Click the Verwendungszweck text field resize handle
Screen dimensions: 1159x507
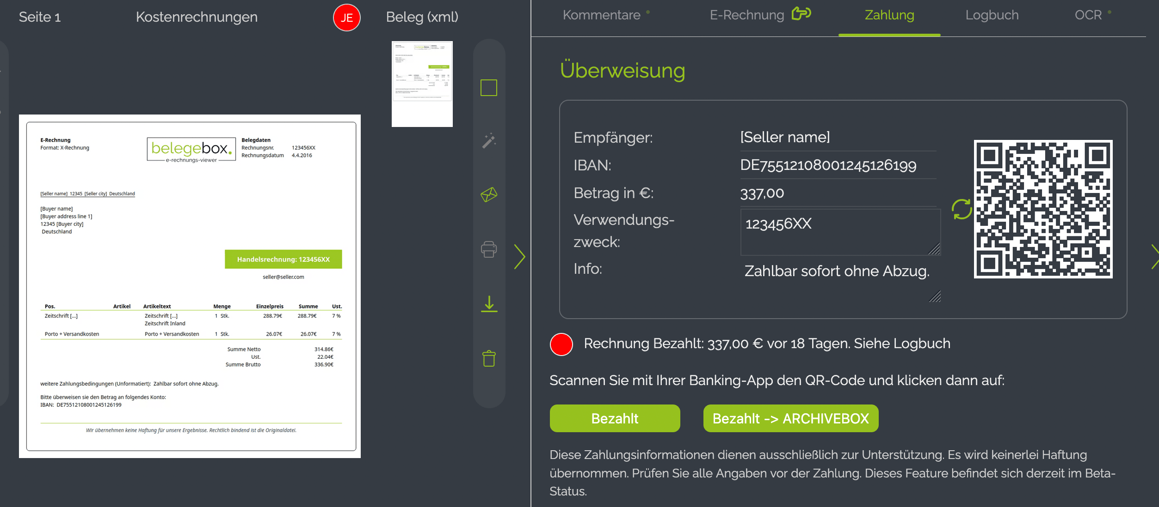(x=934, y=249)
